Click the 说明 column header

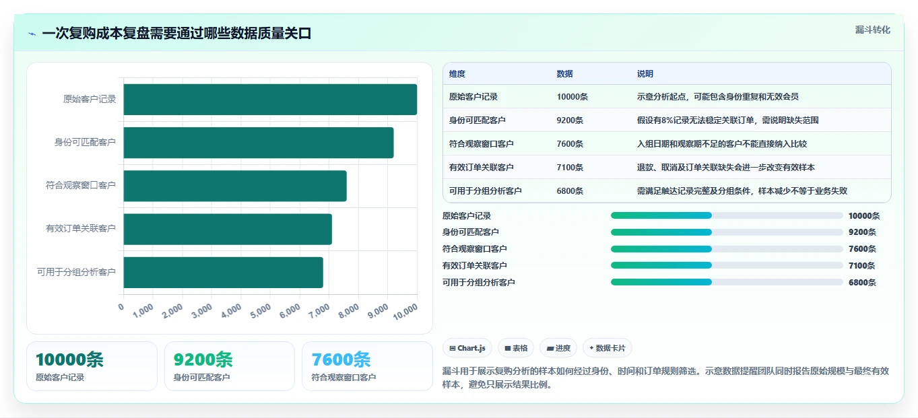tap(645, 74)
